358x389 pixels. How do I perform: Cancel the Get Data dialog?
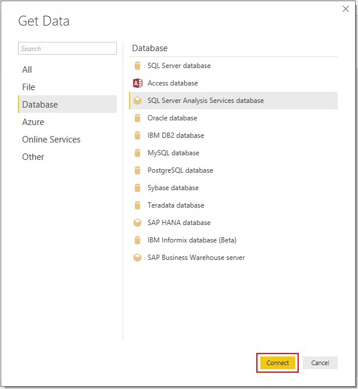(x=320, y=363)
